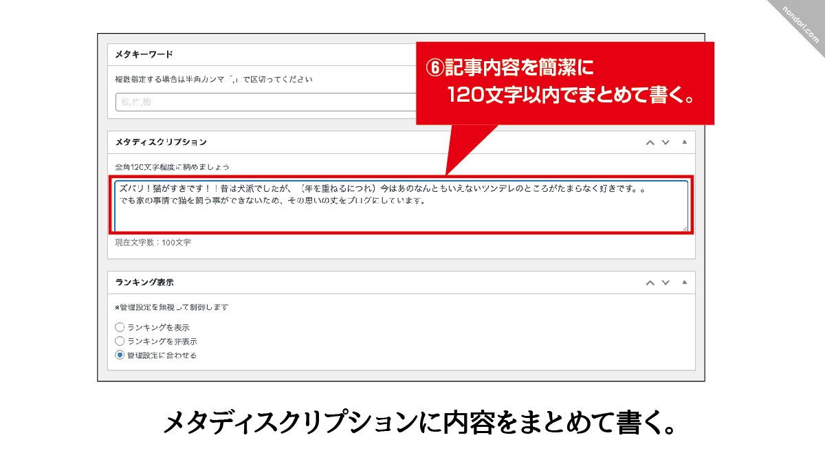This screenshot has width=825, height=464.
Task: Grab the textarea resize handle corner
Action: pyautogui.click(x=684, y=228)
